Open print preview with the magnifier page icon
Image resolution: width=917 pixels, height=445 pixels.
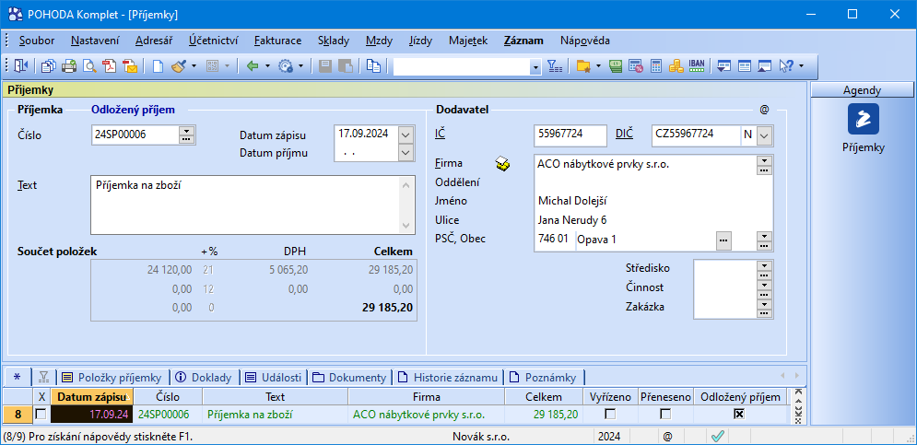pos(89,66)
